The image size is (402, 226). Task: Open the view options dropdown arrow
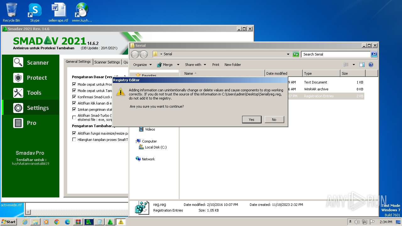(354, 65)
